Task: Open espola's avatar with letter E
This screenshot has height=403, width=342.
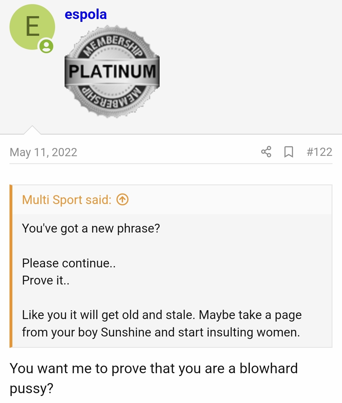Action: tap(32, 27)
